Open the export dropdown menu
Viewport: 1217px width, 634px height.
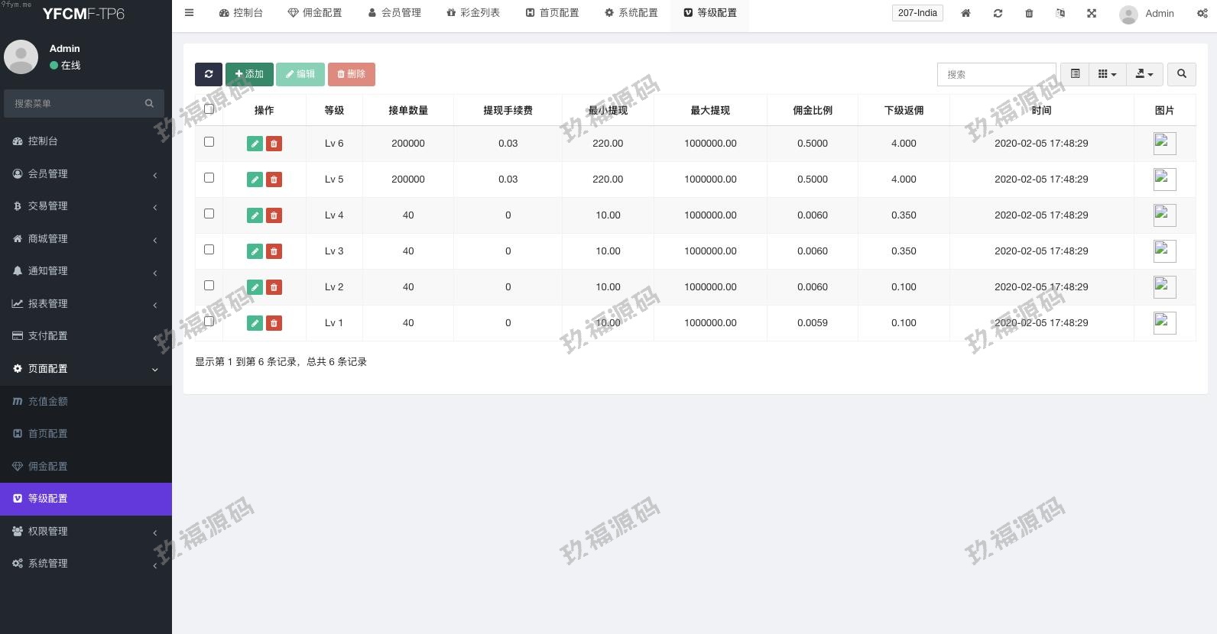(1144, 74)
